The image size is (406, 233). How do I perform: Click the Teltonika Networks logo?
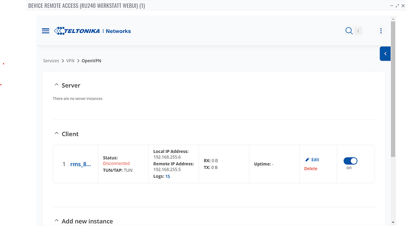[92, 31]
